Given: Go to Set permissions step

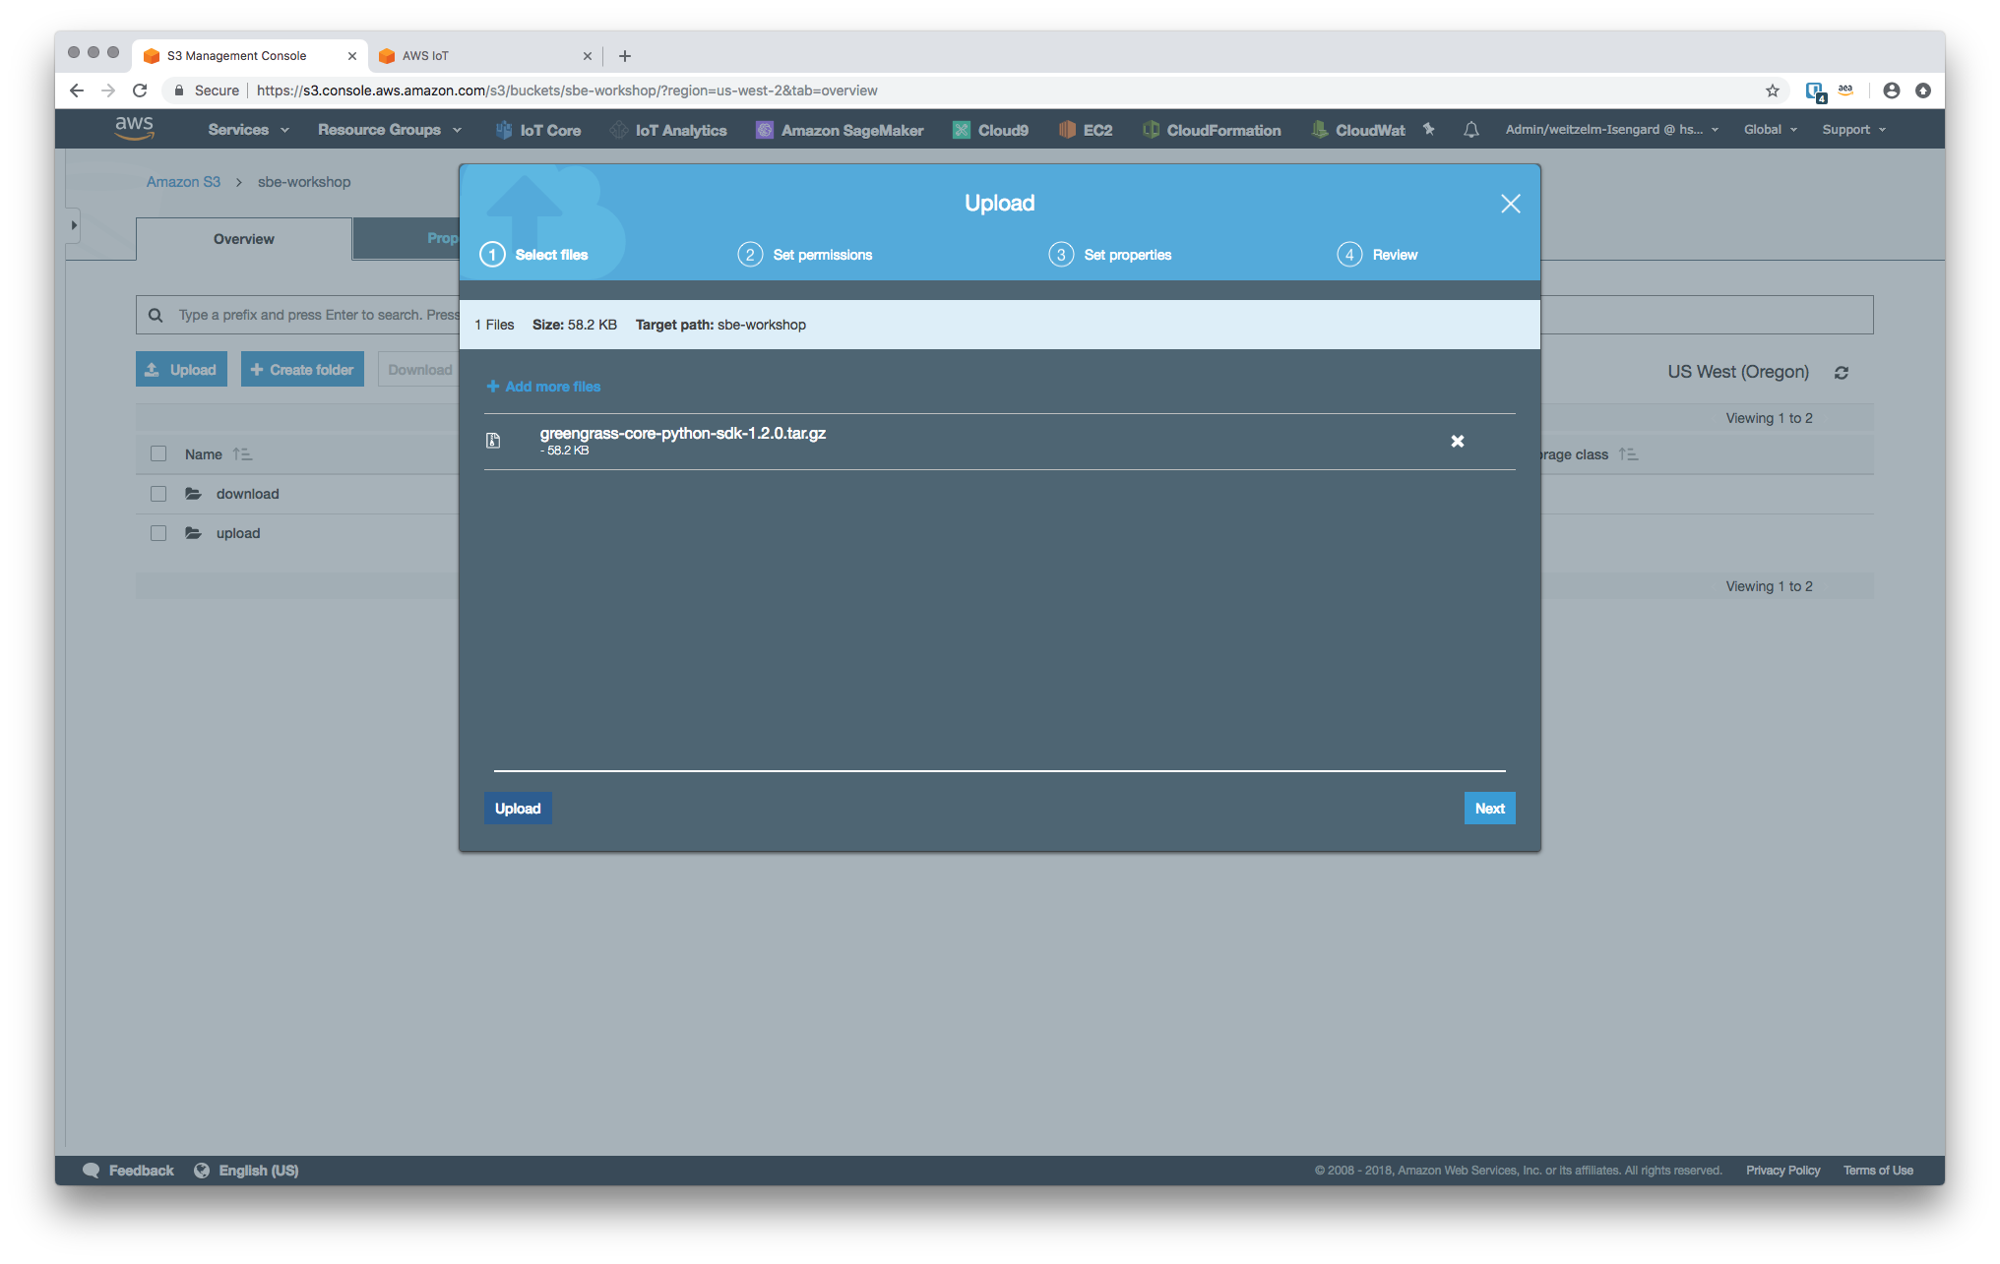Looking at the screenshot, I should (x=805, y=255).
